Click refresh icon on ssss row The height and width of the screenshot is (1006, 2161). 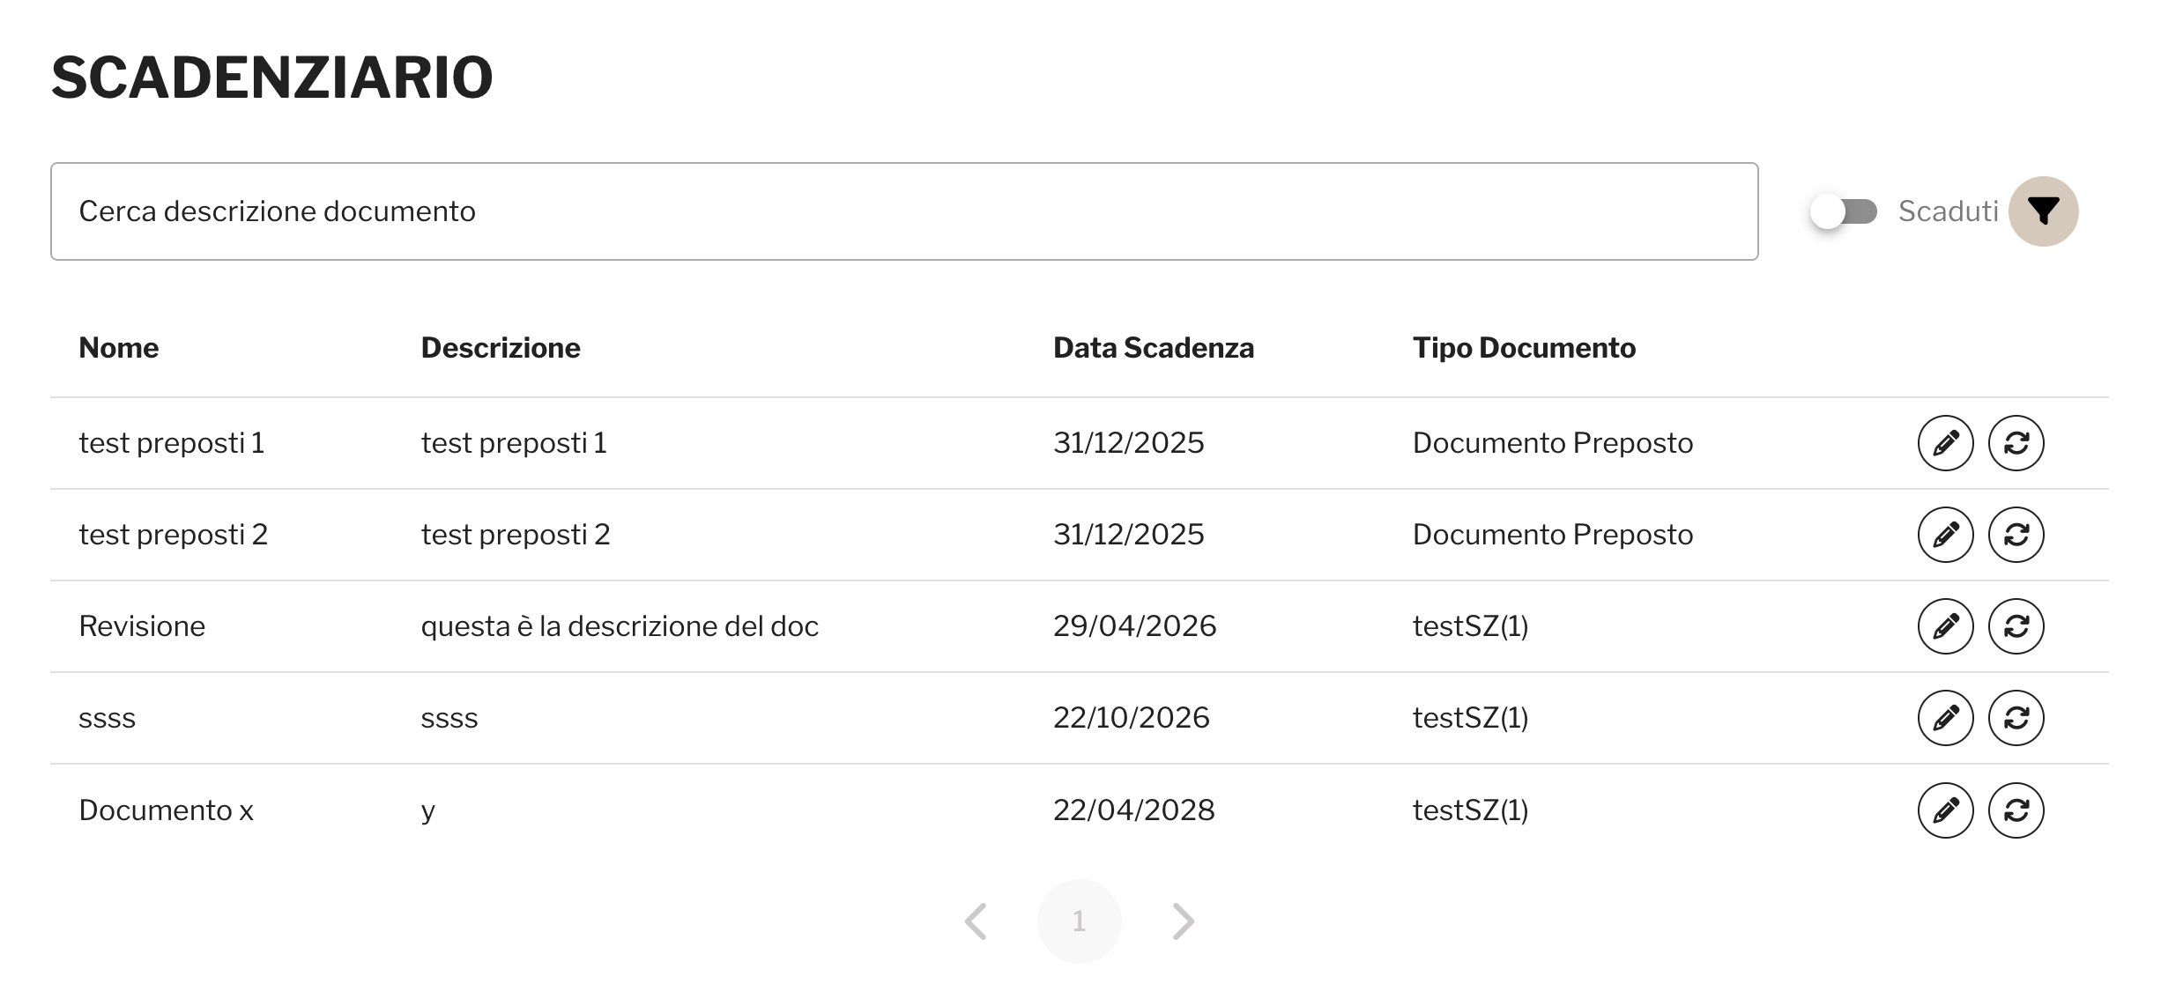[2016, 718]
